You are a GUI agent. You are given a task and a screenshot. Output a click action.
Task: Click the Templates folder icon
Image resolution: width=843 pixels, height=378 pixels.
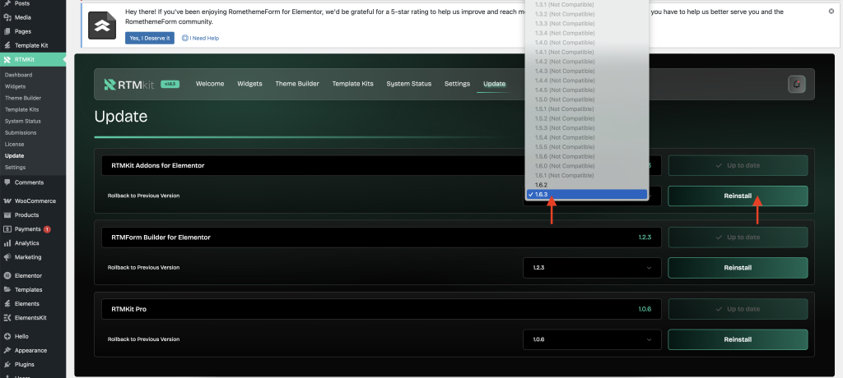coord(7,289)
